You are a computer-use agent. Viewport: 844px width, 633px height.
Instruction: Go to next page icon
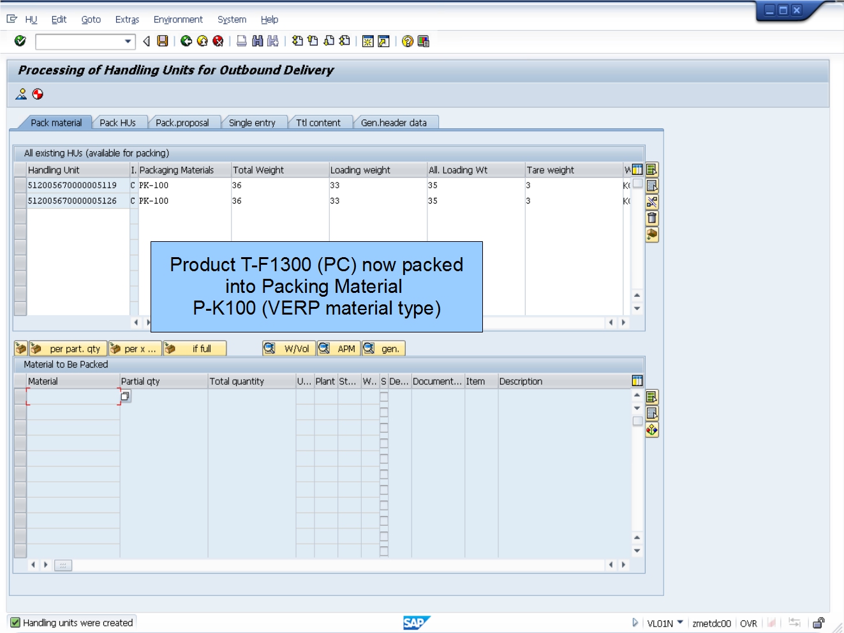pos(329,41)
